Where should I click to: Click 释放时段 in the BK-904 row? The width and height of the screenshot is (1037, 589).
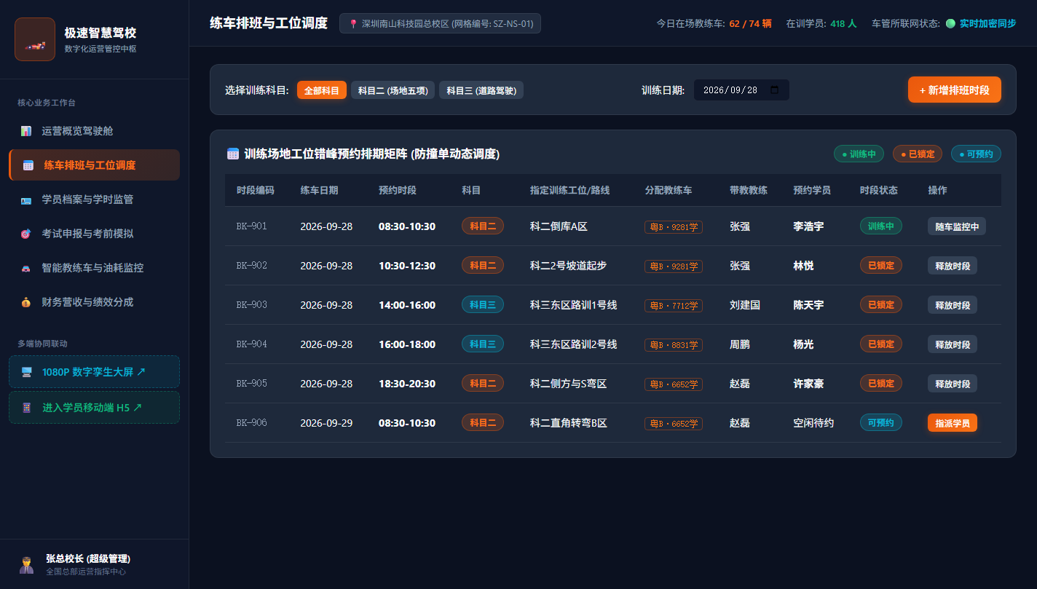tap(953, 344)
